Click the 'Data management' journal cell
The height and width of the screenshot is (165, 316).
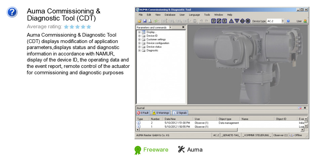pos(229,123)
